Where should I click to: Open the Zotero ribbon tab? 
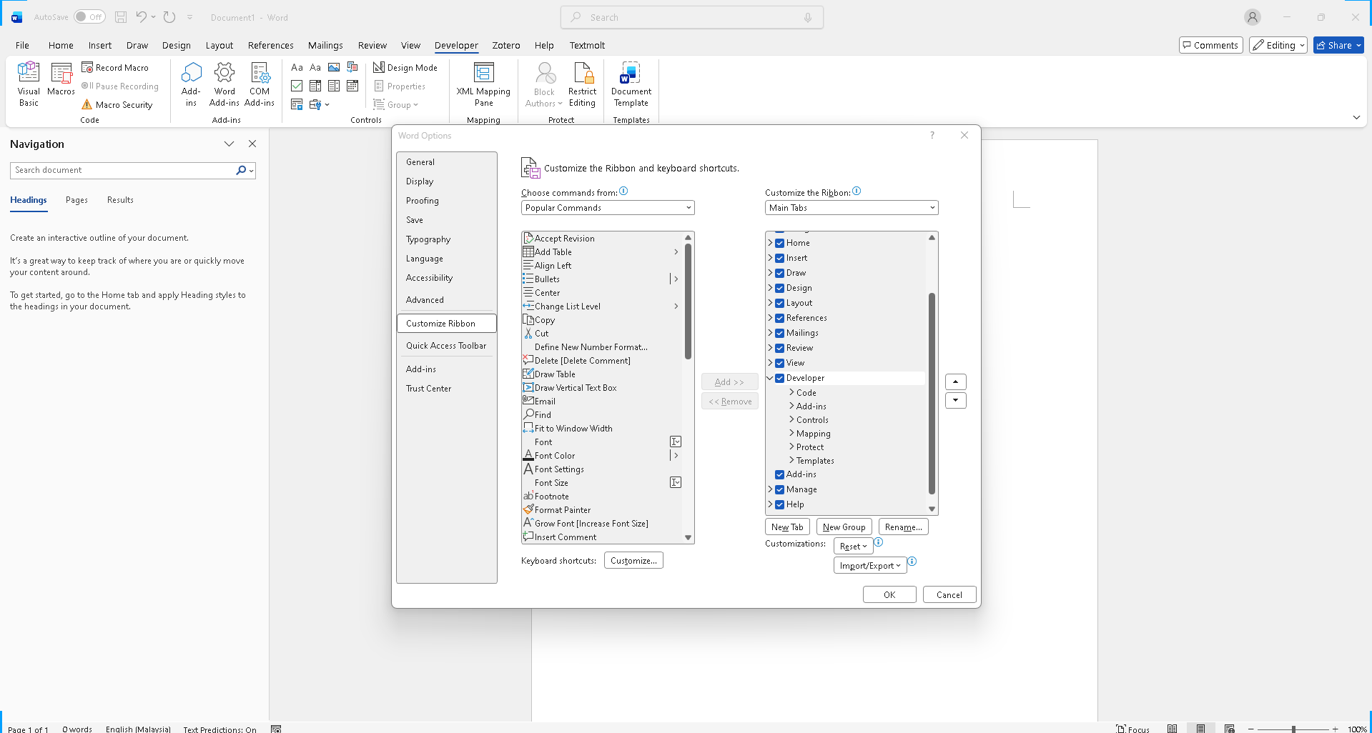[x=506, y=45]
